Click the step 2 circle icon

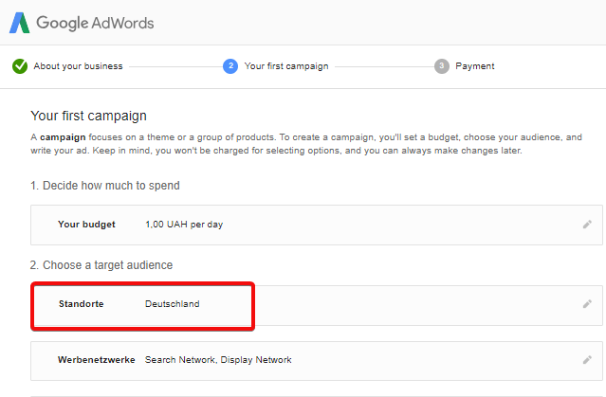click(230, 66)
